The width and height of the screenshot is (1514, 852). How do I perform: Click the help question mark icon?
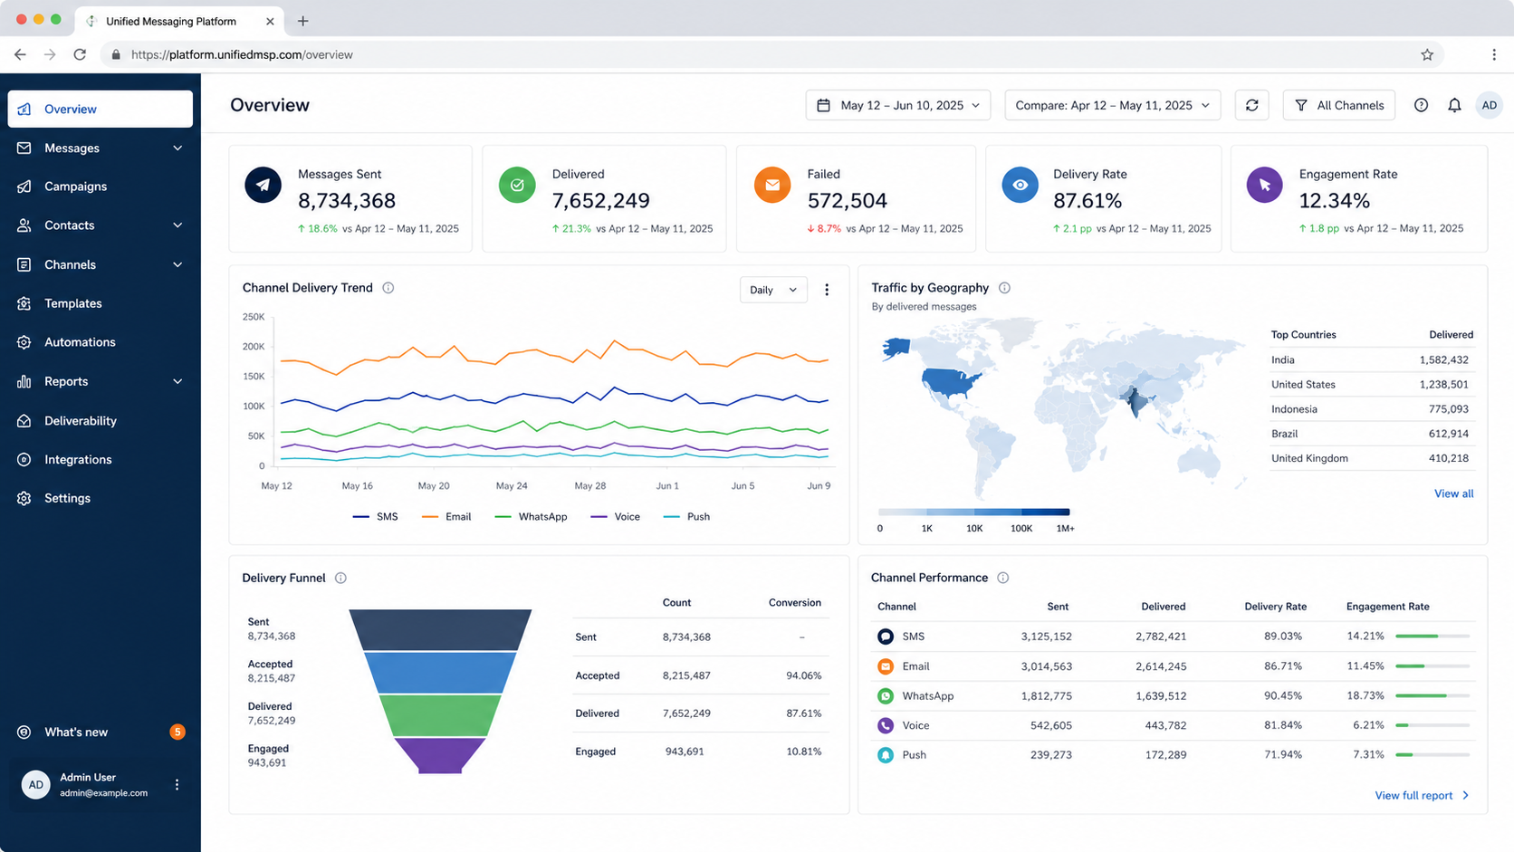1421,105
